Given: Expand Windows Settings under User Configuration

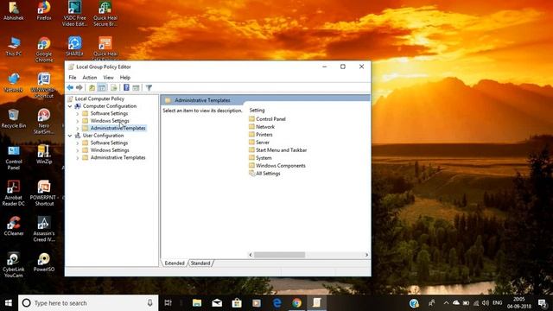Looking at the screenshot, I should pos(77,150).
